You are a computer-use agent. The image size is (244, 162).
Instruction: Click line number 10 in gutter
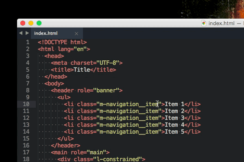pyautogui.click(x=26, y=104)
